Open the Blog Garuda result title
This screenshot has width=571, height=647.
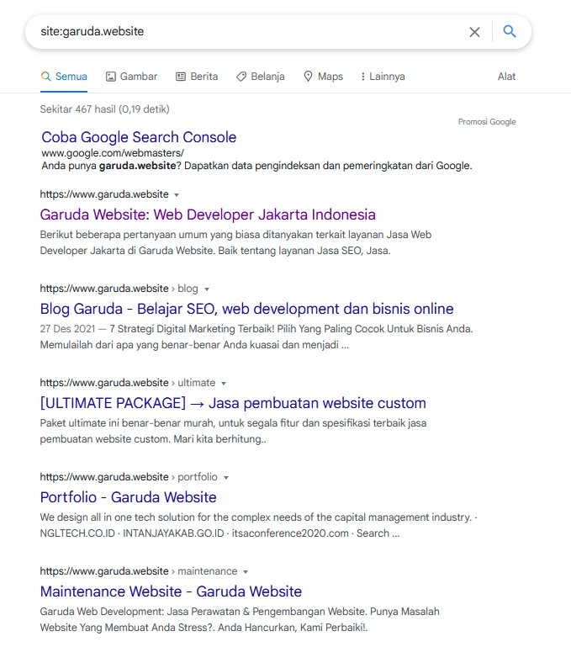[246, 309]
